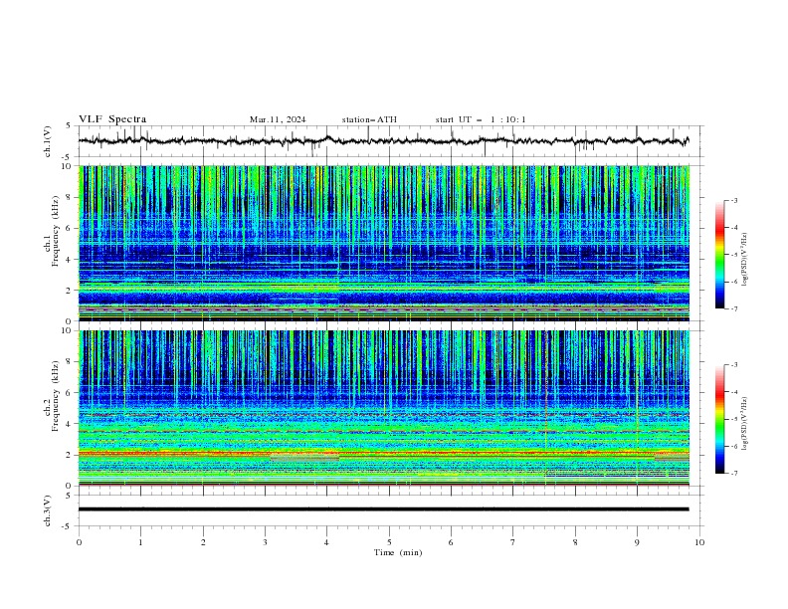Click the ch.1 frequency axis "4" tick label
This screenshot has height=609, width=788.
coord(71,260)
